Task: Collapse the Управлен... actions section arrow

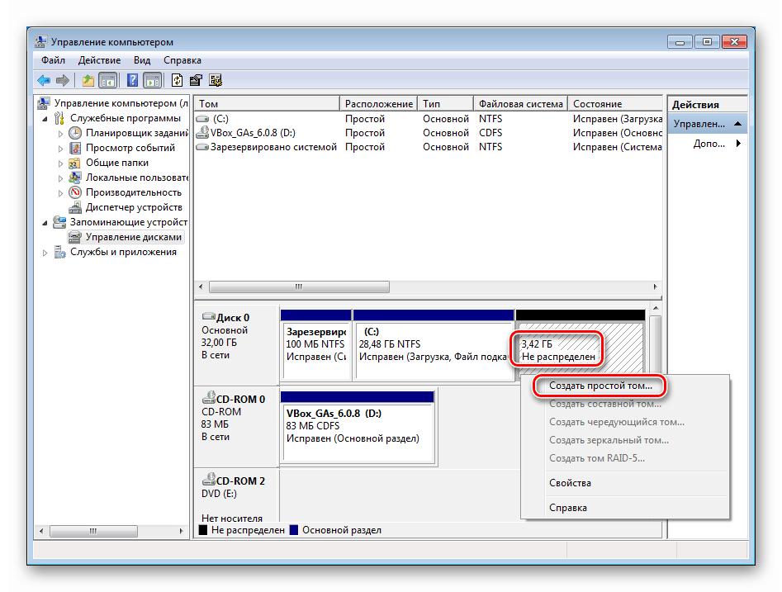Action: coord(738,124)
